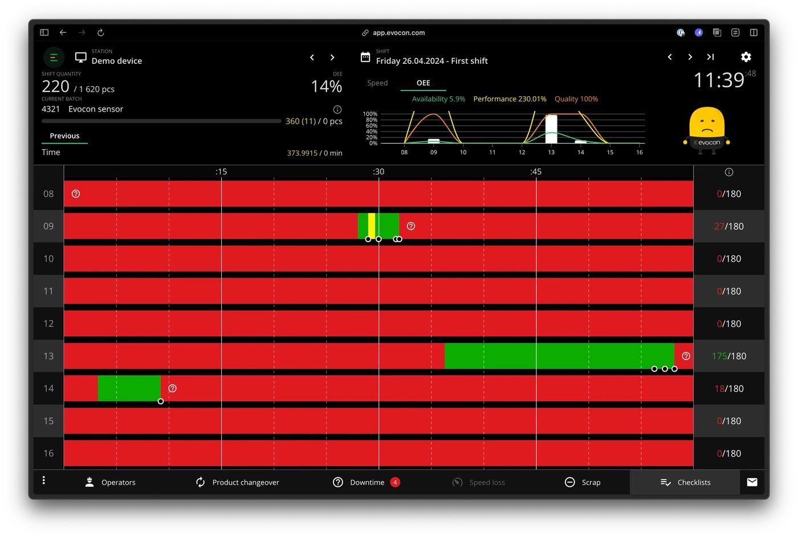Go to next shift chevron

(690, 57)
